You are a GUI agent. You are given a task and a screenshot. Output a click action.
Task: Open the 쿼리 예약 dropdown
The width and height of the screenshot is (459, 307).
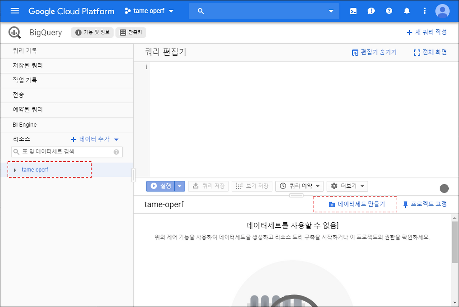[299, 186]
